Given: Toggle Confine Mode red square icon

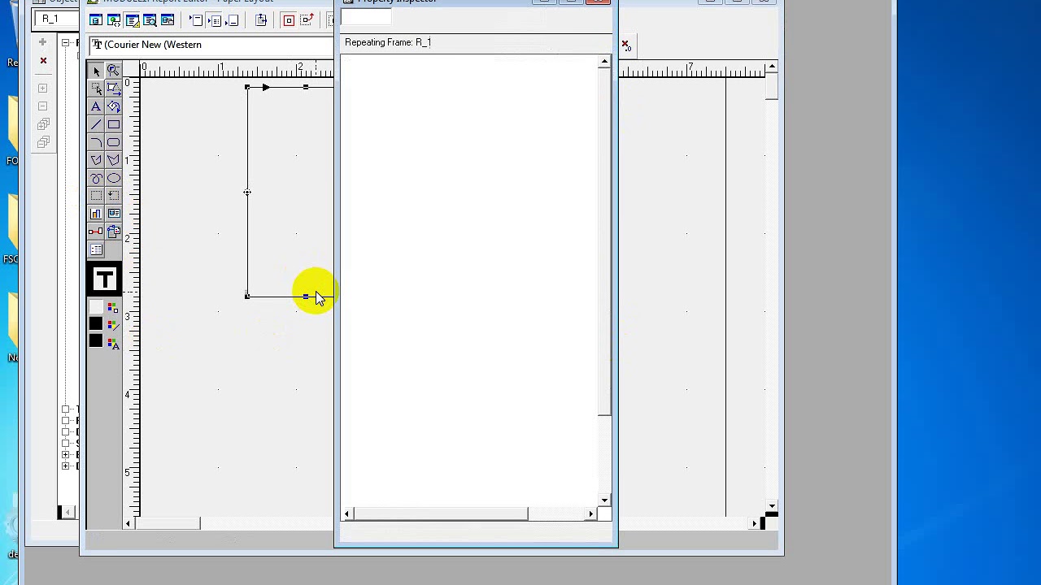Looking at the screenshot, I should pos(289,20).
